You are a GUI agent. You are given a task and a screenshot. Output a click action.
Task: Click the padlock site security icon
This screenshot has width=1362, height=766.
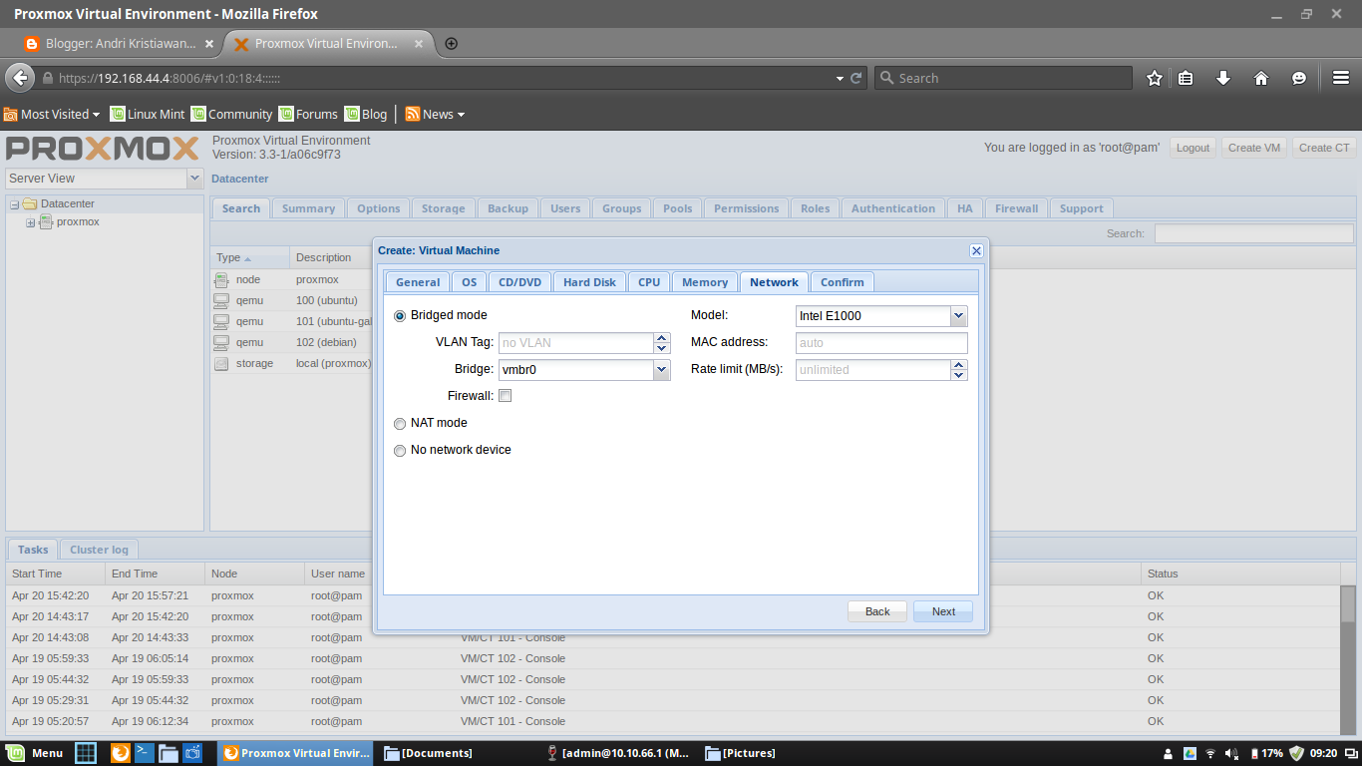[x=47, y=78]
